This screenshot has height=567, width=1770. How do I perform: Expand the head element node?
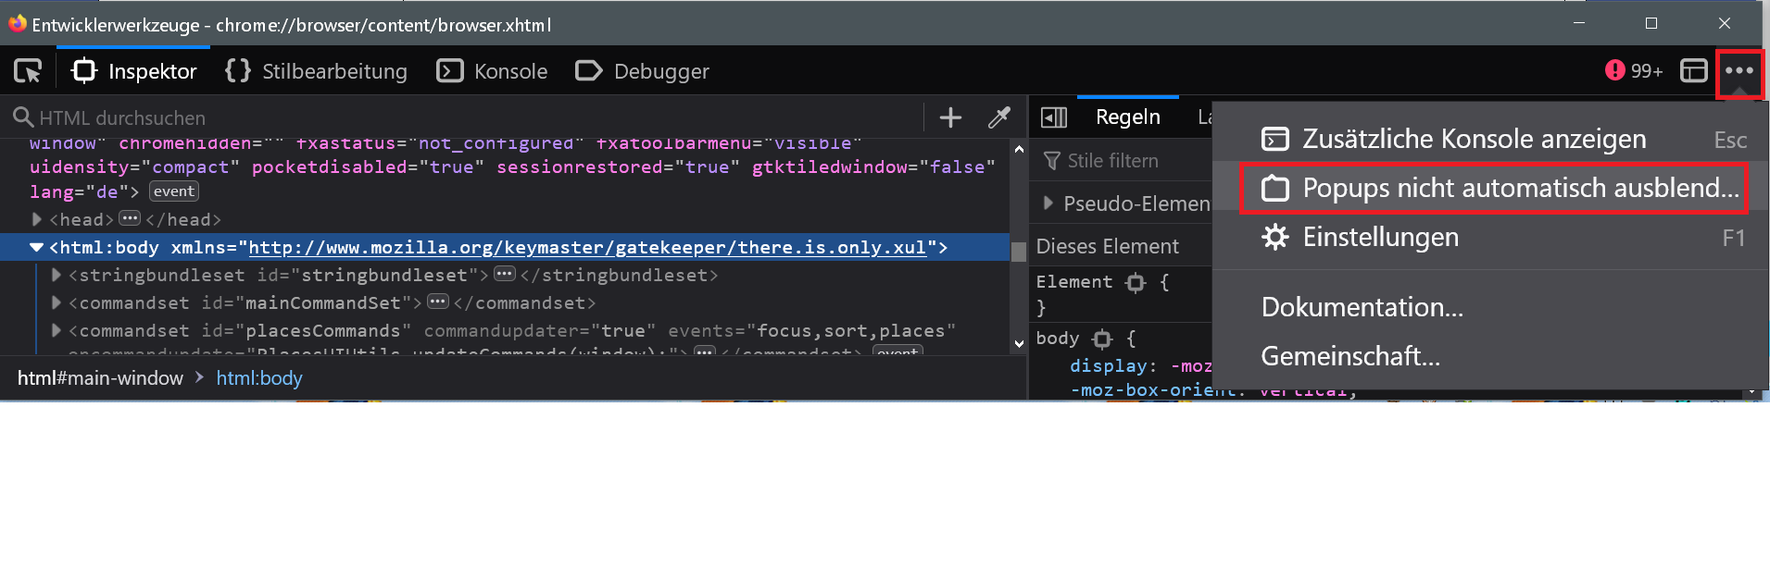[36, 220]
